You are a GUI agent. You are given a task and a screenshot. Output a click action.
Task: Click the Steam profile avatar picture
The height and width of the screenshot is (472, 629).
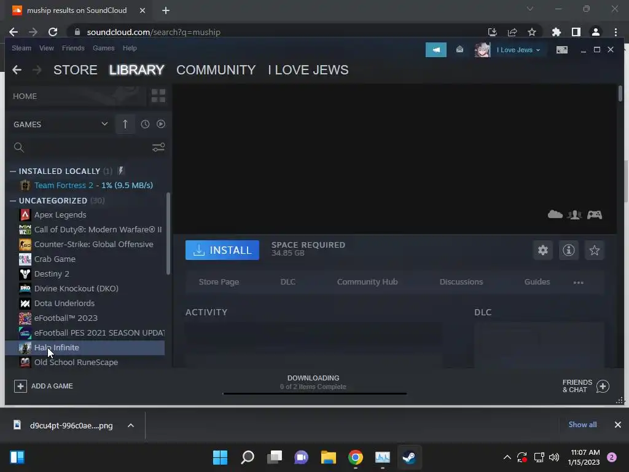coord(482,50)
